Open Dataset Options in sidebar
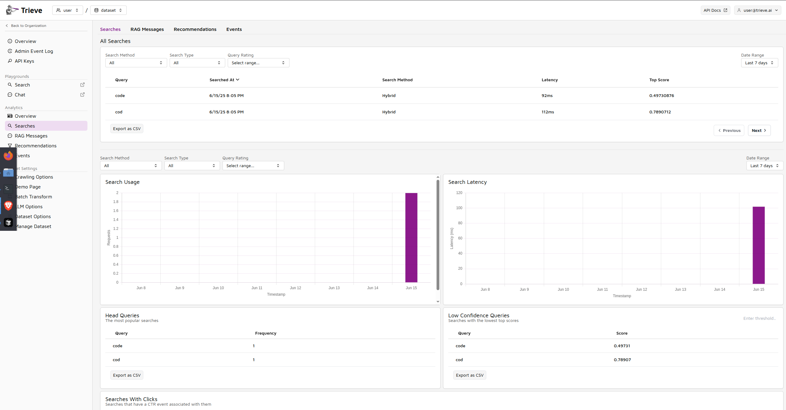The height and width of the screenshot is (410, 786). coord(33,216)
